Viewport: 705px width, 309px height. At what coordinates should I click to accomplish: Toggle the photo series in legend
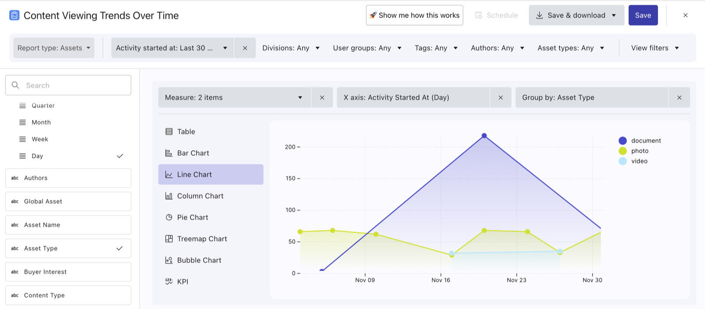634,151
